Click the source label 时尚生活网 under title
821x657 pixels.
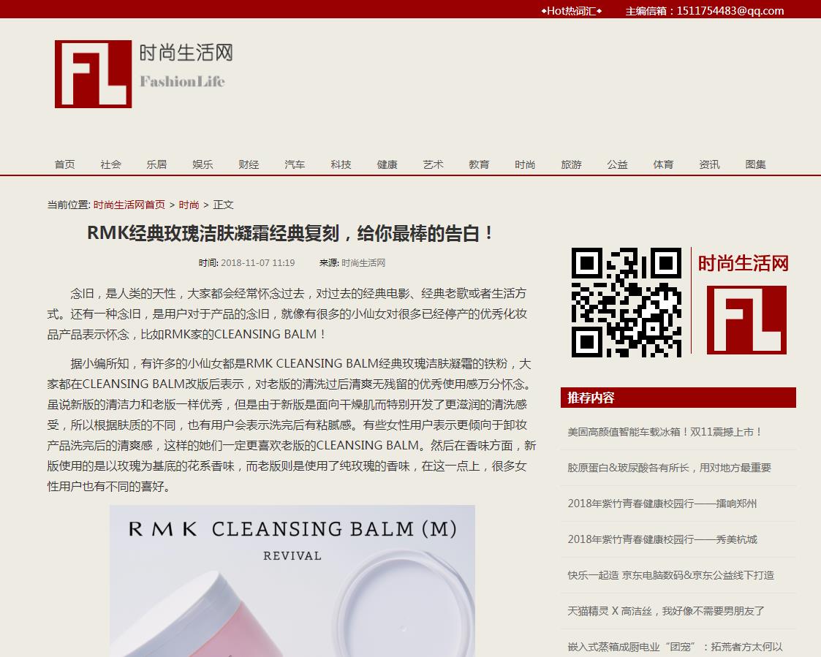point(363,263)
